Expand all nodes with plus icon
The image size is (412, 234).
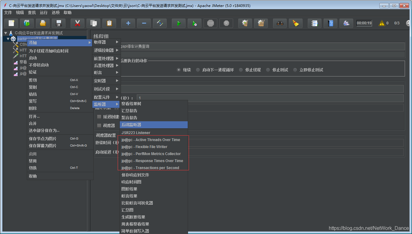point(128,23)
